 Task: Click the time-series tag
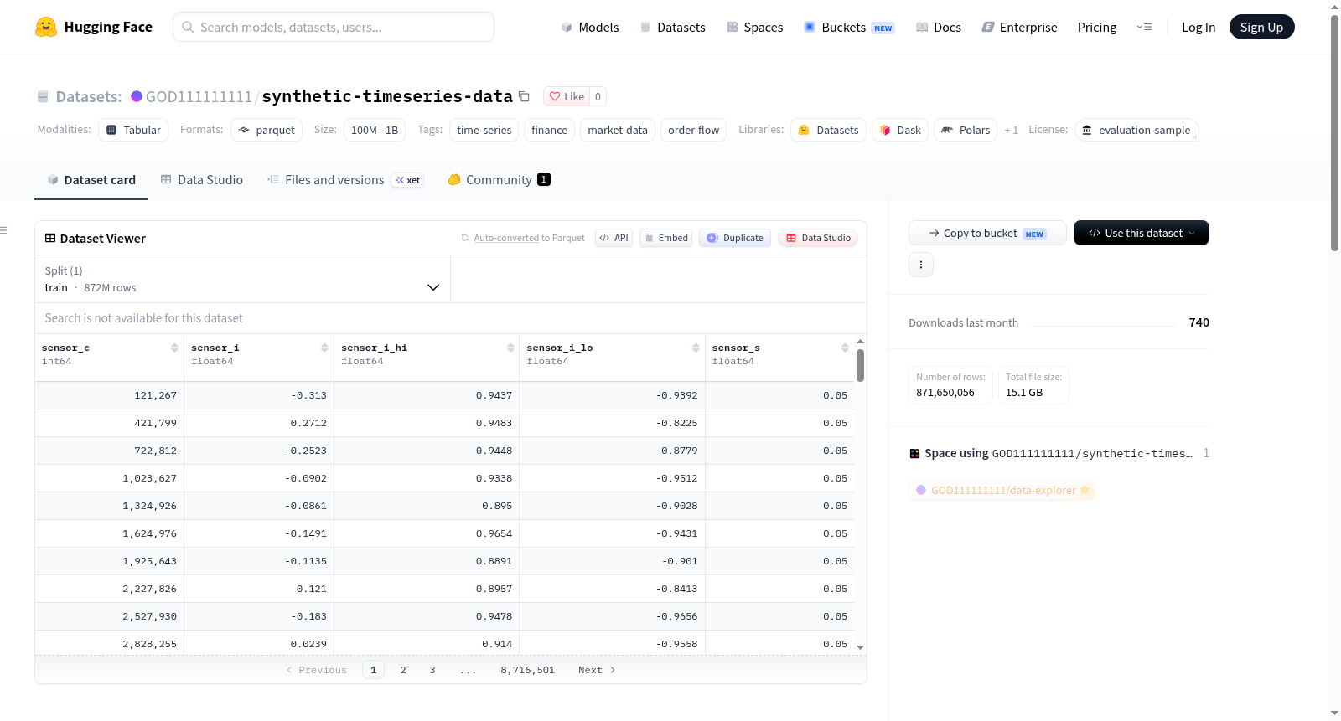(484, 130)
